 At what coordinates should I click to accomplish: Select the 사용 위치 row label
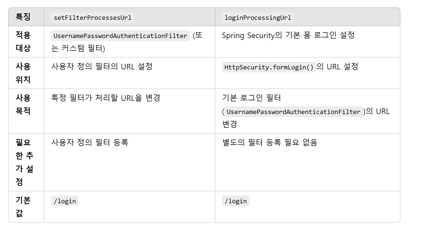click(23, 73)
